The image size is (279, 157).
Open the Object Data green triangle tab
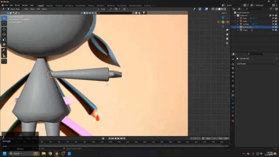(x=233, y=112)
